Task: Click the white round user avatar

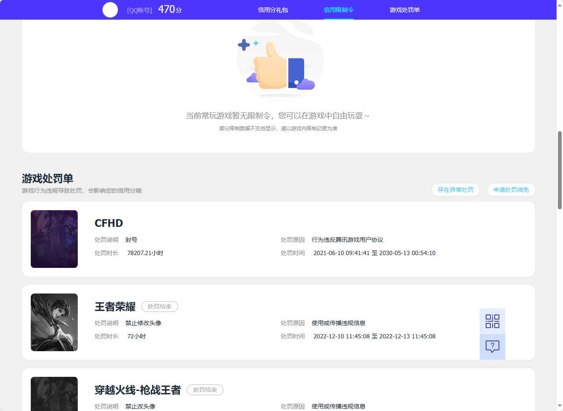Action: pyautogui.click(x=110, y=10)
